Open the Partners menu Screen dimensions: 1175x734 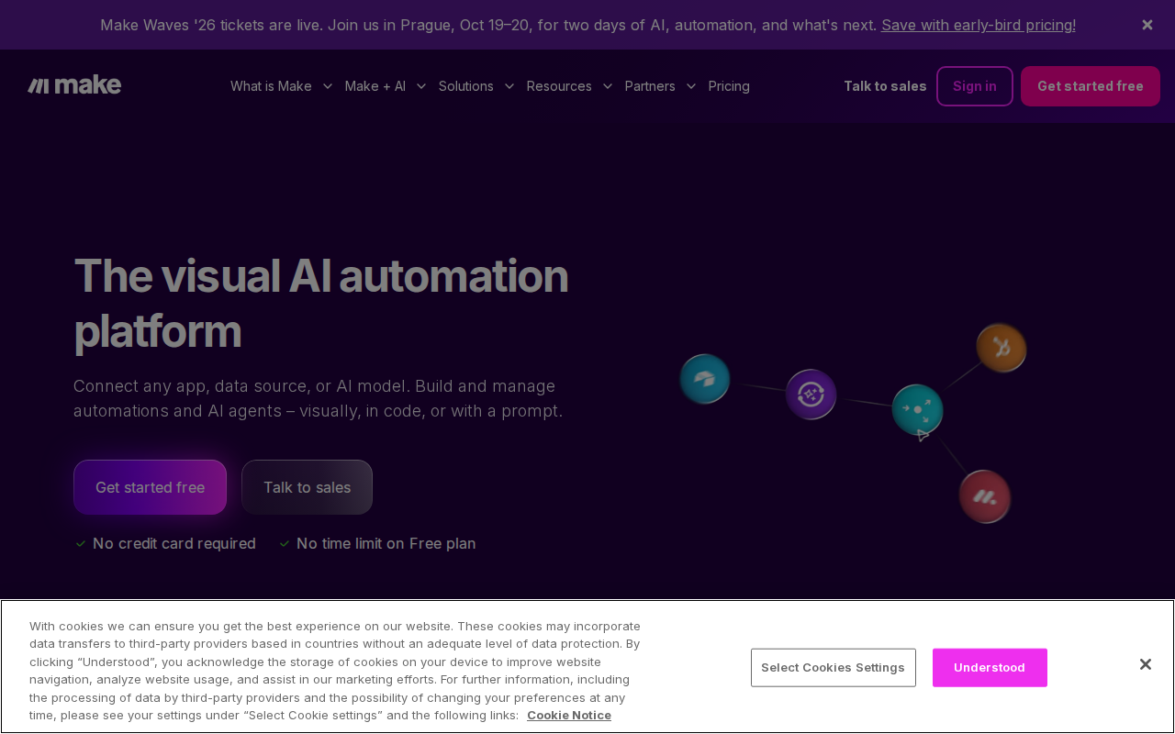click(x=650, y=86)
